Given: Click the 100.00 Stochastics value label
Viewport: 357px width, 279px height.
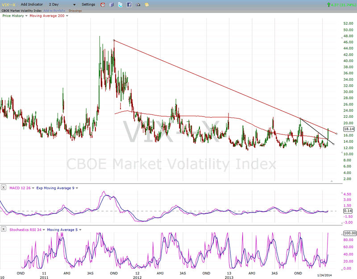Looking at the screenshot, I should (350, 233).
